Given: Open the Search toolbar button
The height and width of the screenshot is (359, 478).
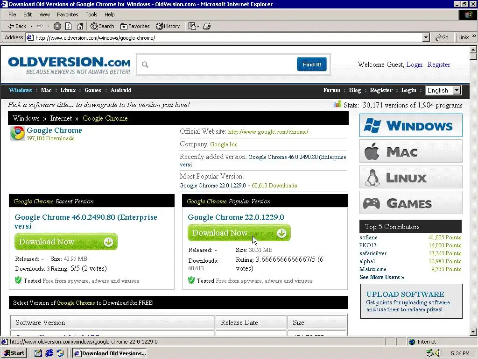Looking at the screenshot, I should coord(102,26).
